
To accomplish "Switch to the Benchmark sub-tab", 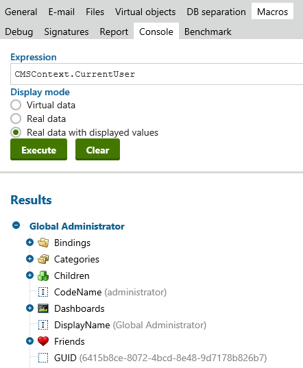I will pyautogui.click(x=208, y=32).
